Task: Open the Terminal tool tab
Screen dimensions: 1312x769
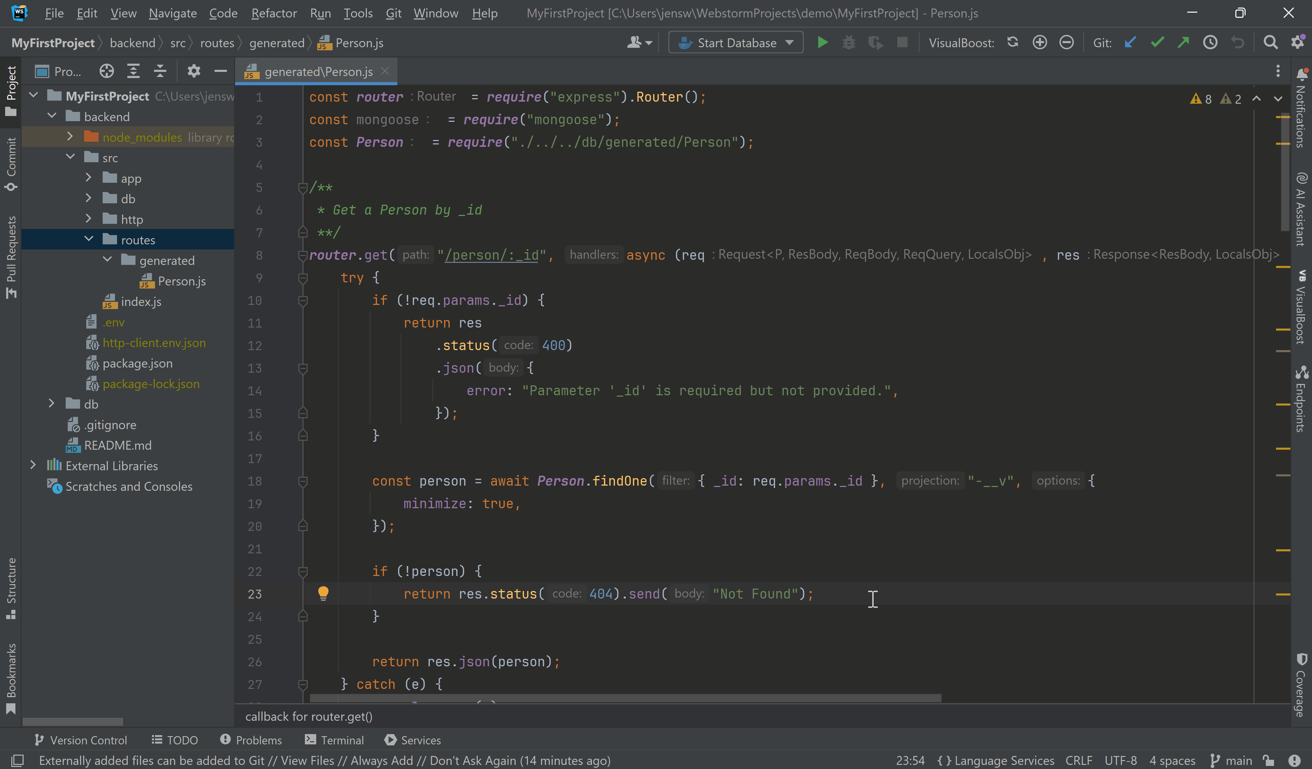Action: (334, 740)
